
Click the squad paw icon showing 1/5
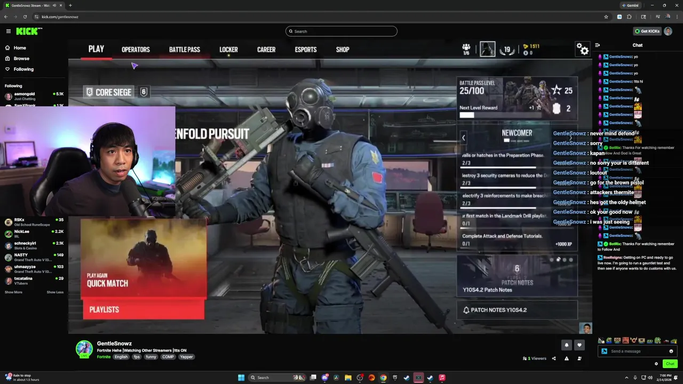click(466, 49)
